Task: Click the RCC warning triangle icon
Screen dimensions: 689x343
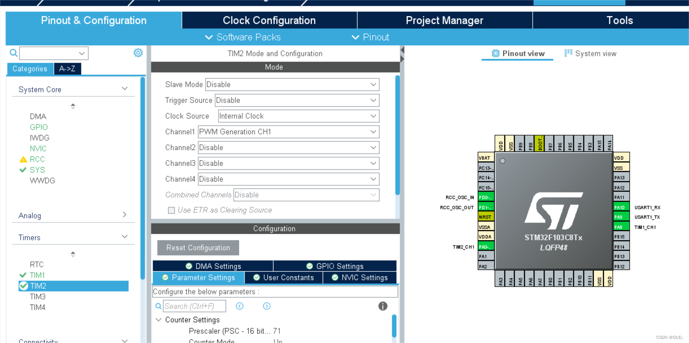Action: (23, 159)
